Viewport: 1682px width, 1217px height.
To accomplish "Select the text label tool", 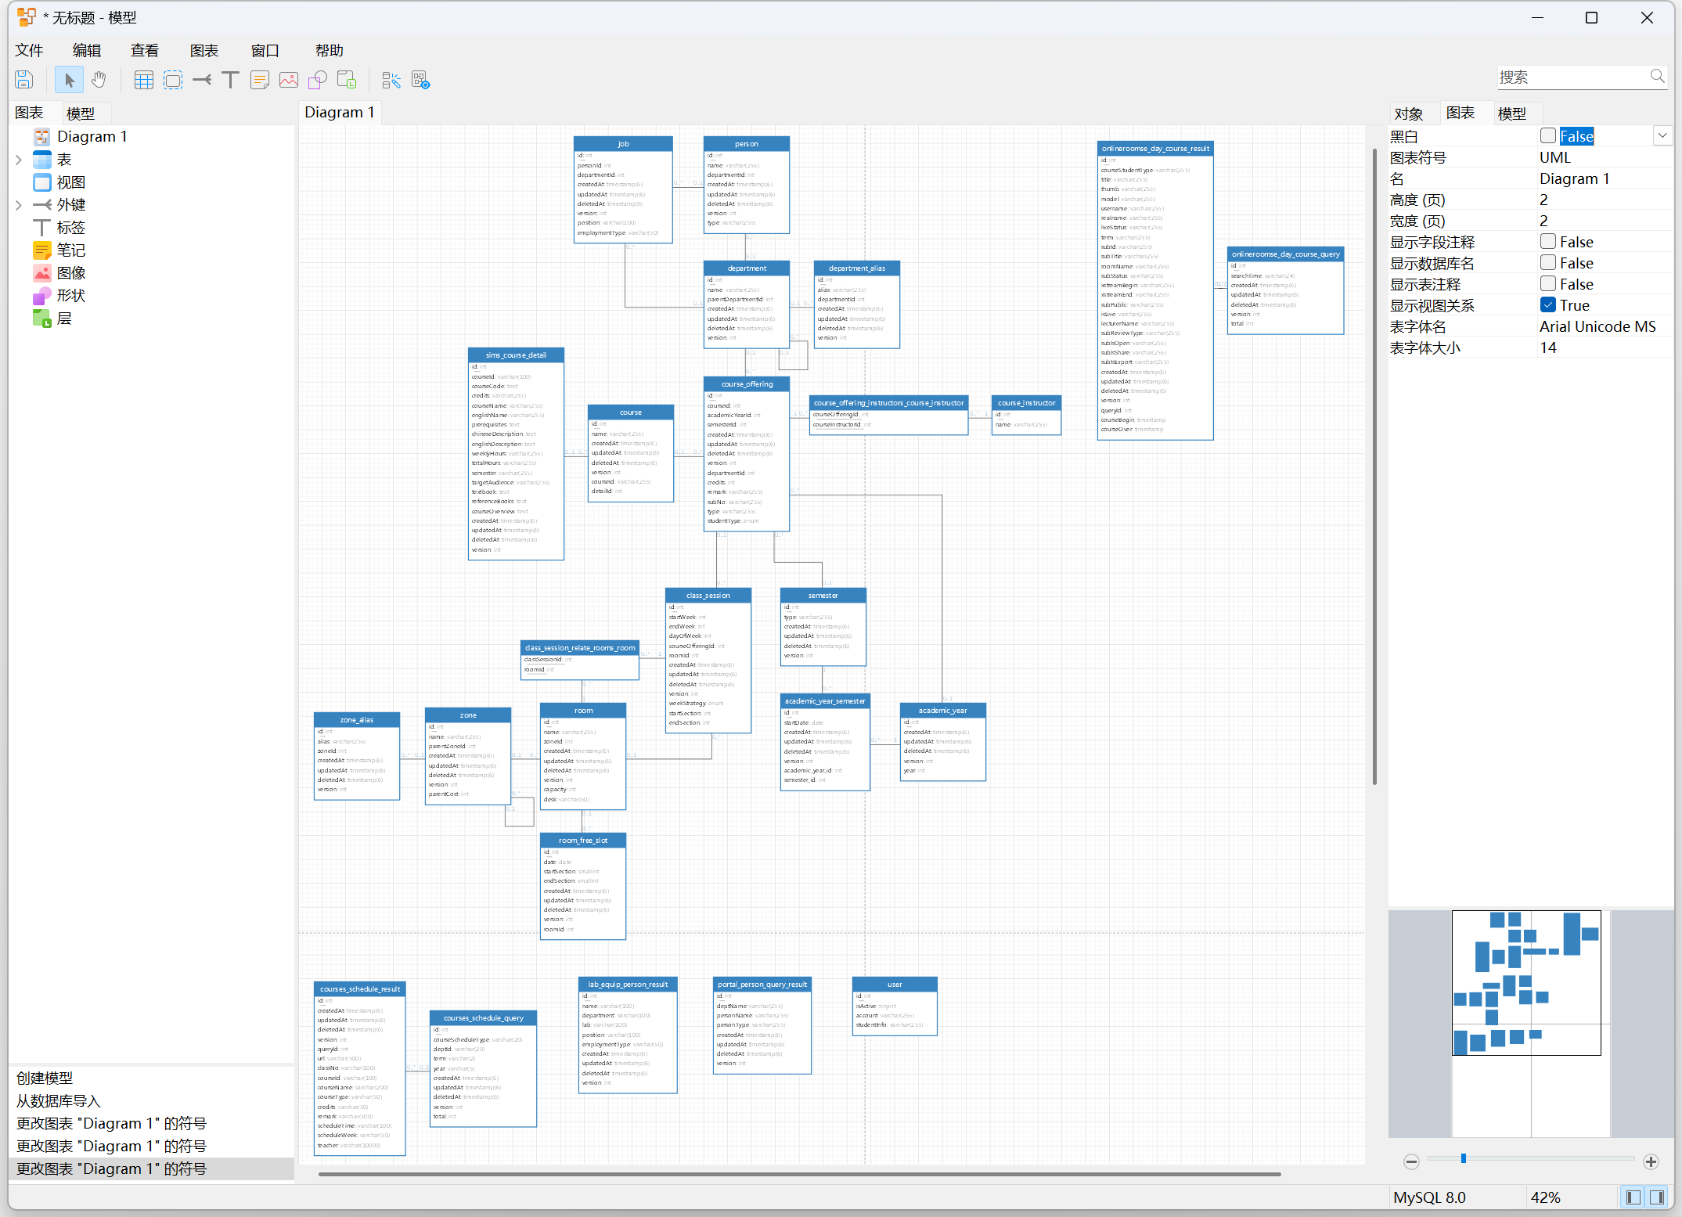I will click(230, 80).
